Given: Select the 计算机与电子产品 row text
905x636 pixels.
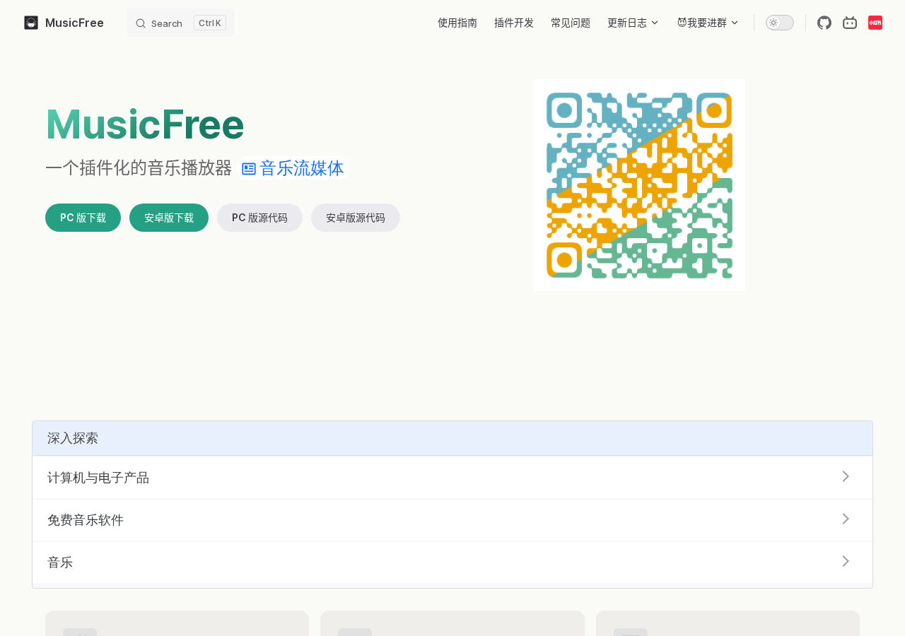Looking at the screenshot, I should (x=98, y=478).
